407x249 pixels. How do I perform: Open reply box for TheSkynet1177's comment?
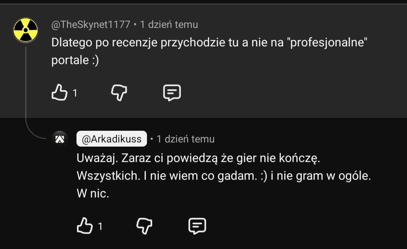click(172, 92)
